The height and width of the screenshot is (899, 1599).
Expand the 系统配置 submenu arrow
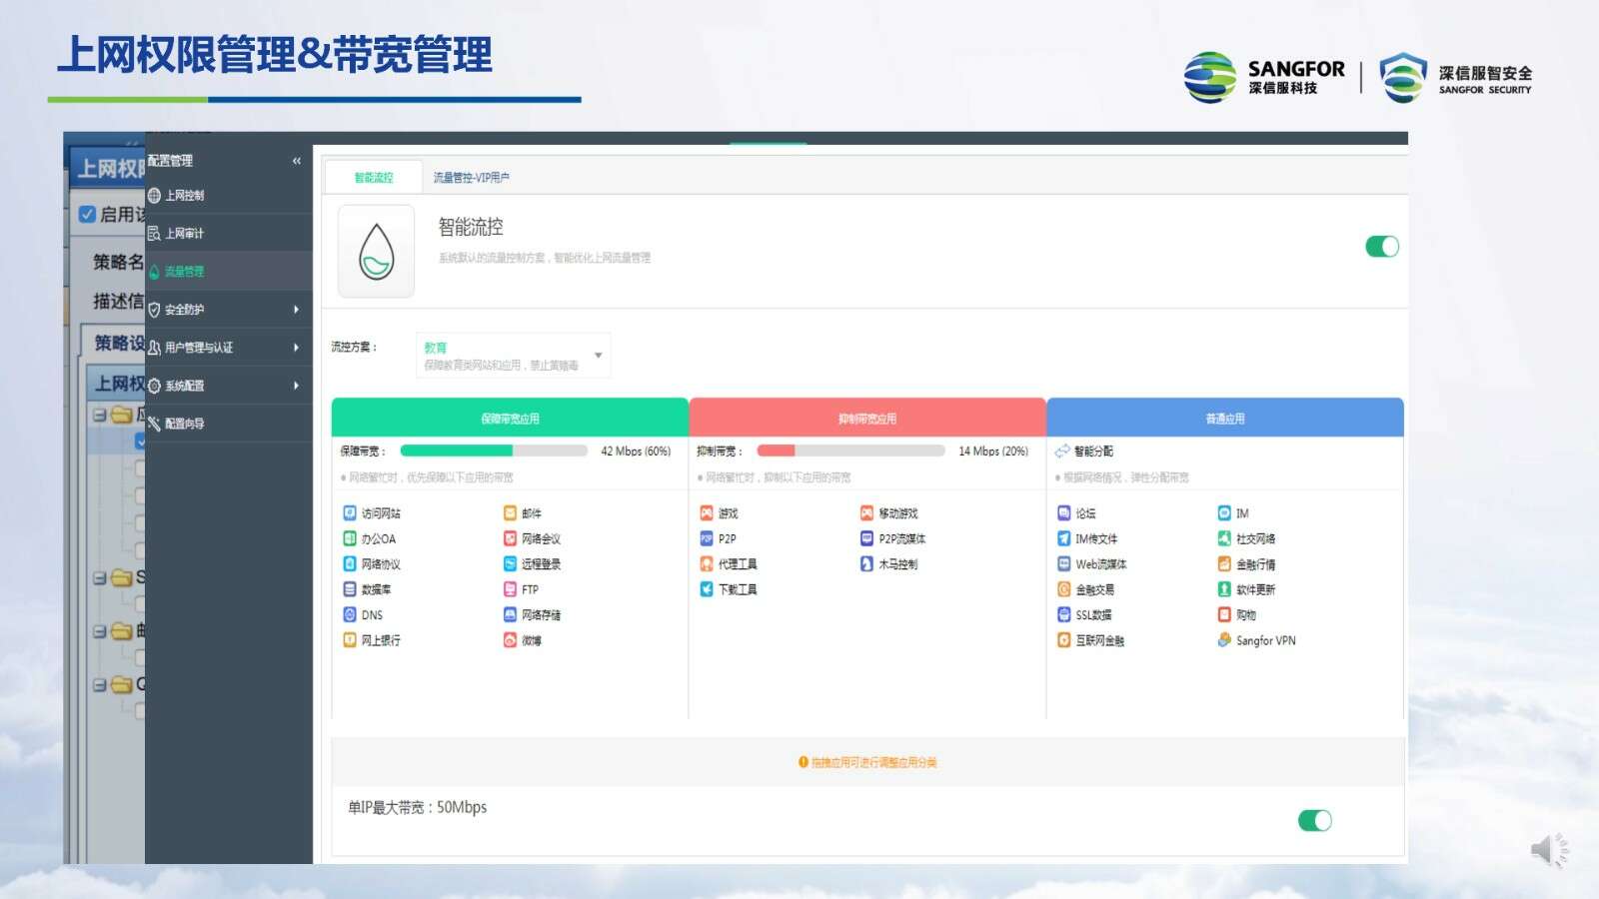[x=297, y=386]
